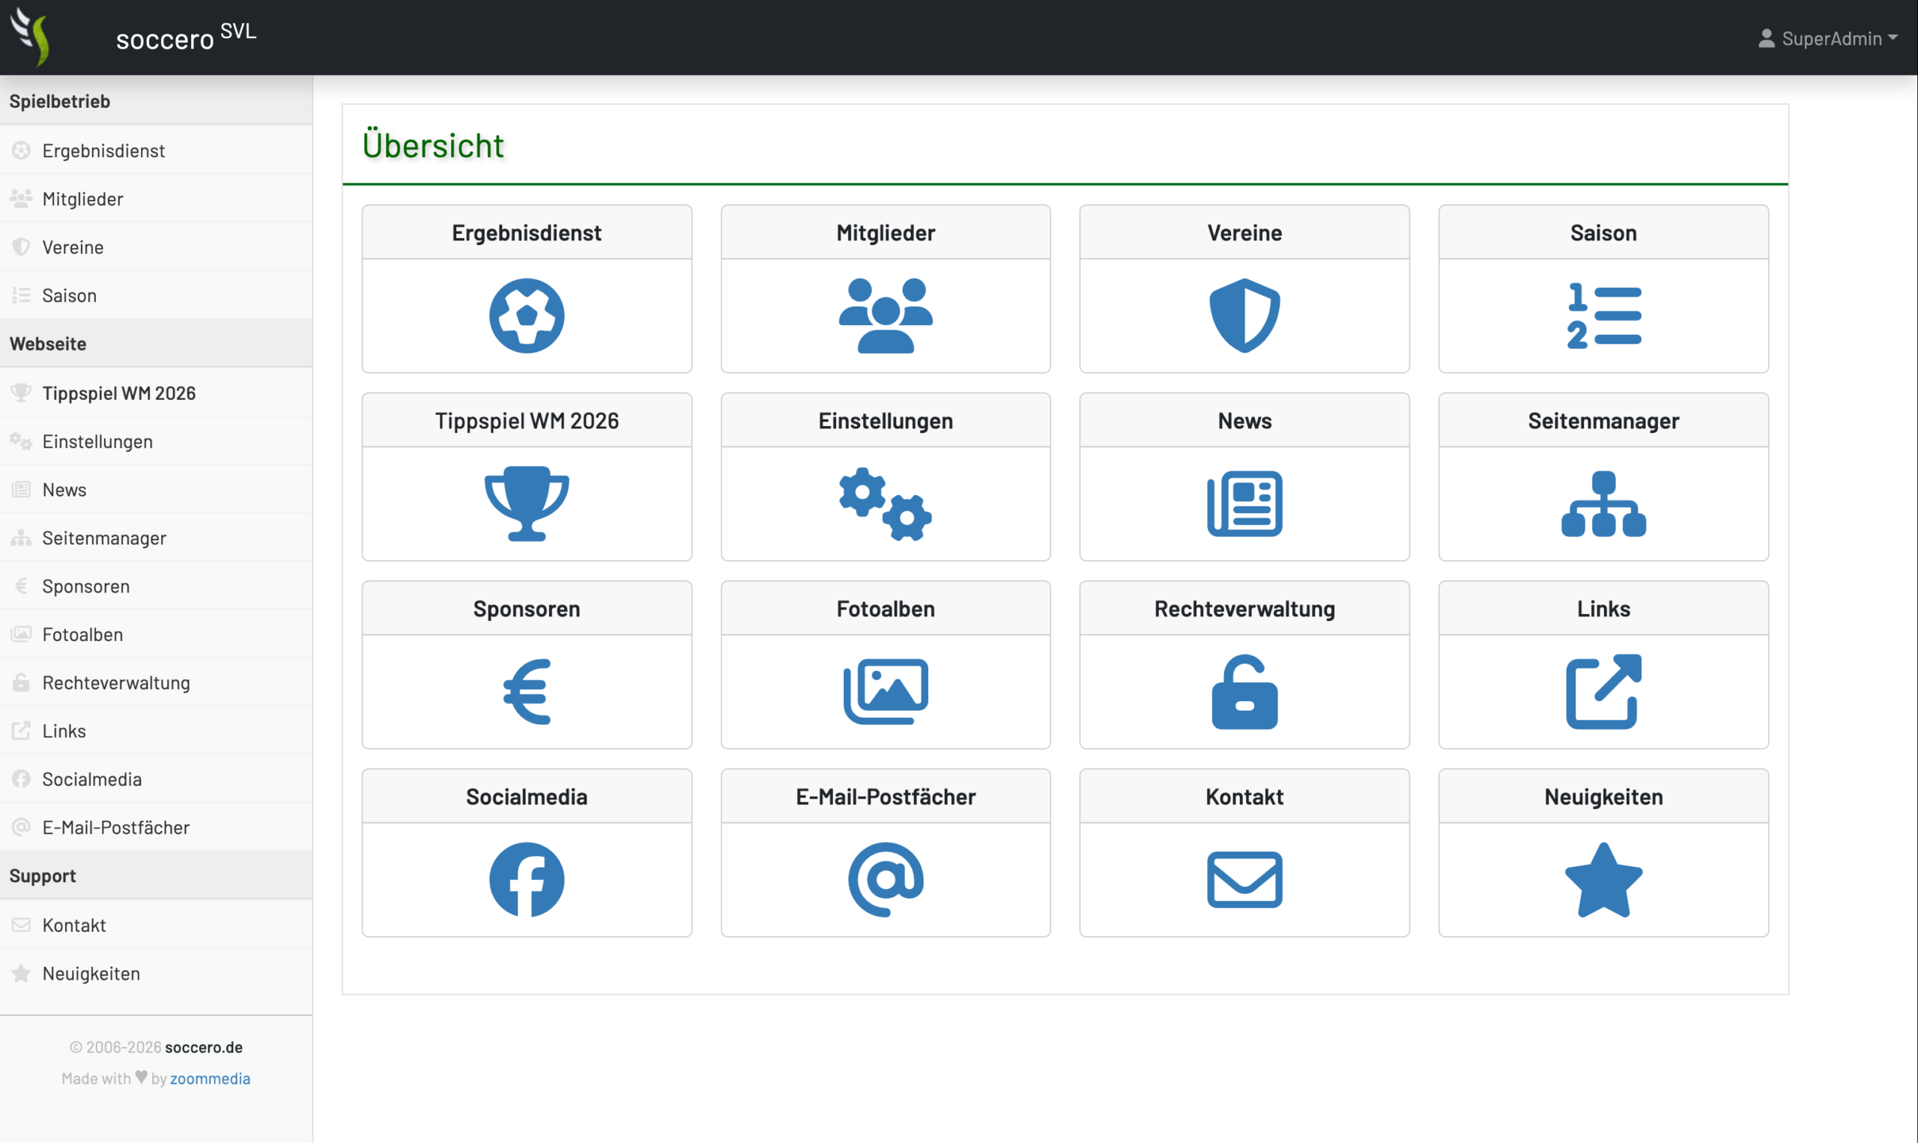
Task: Open the Sponsoren euro sign icon
Action: coord(526,691)
